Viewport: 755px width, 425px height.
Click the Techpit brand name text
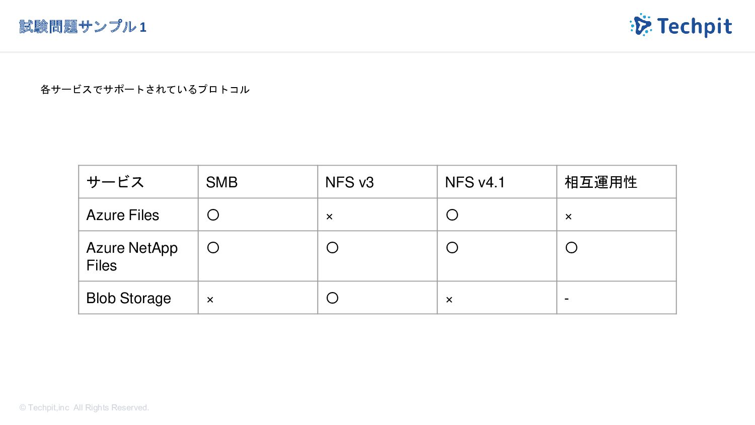695,27
